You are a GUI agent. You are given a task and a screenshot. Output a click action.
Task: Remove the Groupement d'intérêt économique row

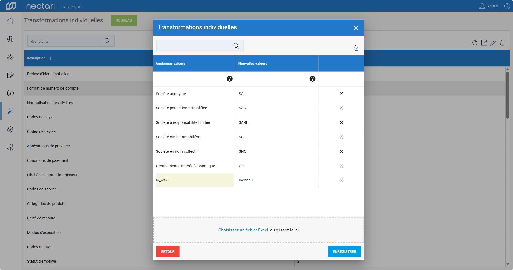click(x=341, y=166)
